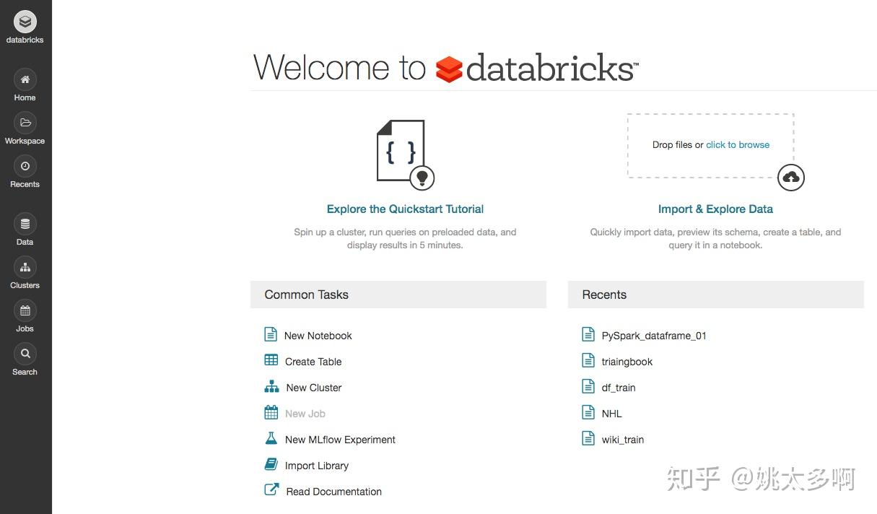Click the Recents clock icon
This screenshot has height=514, width=877.
(25, 166)
